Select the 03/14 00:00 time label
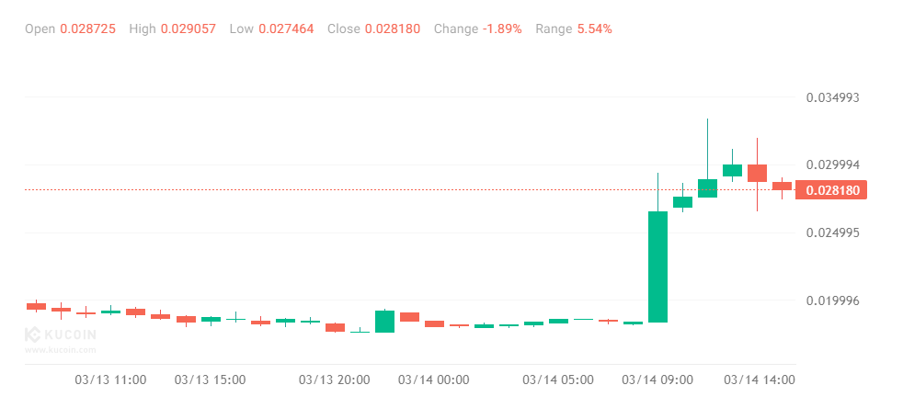This screenshot has width=903, height=408. tap(434, 379)
